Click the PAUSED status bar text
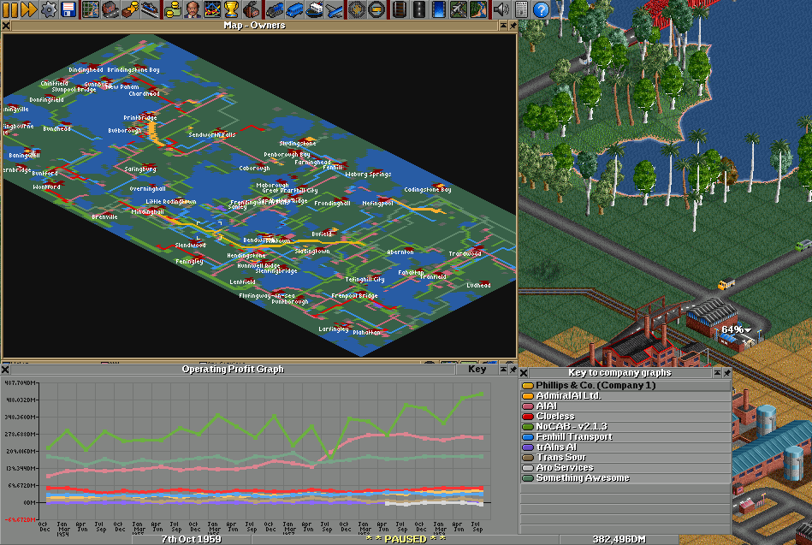This screenshot has width=812, height=545. point(405,539)
